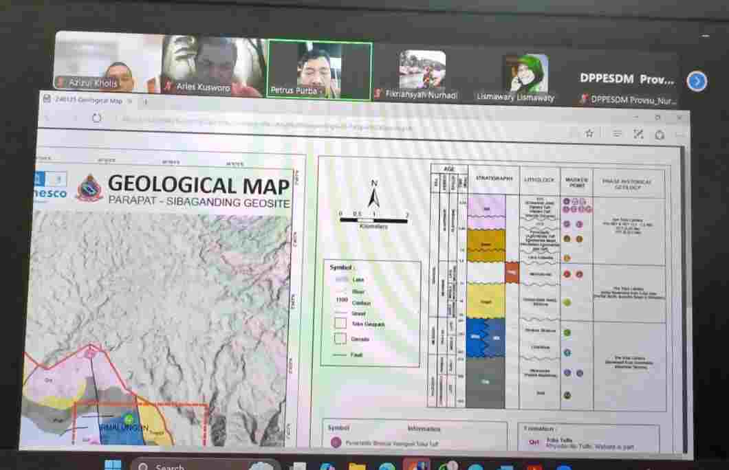729x470 pixels.
Task: Click the 'Lake' legend entry
Action: tap(349, 279)
